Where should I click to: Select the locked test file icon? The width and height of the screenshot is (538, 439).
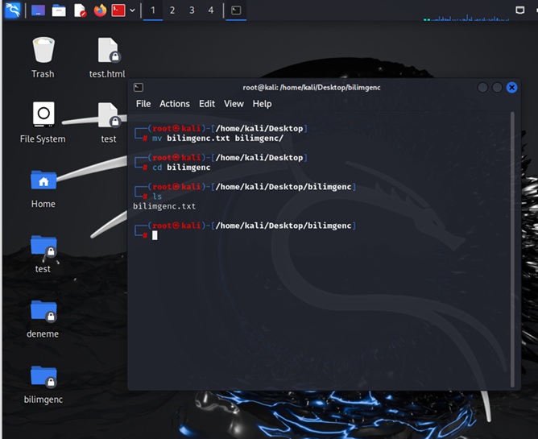coord(109,122)
